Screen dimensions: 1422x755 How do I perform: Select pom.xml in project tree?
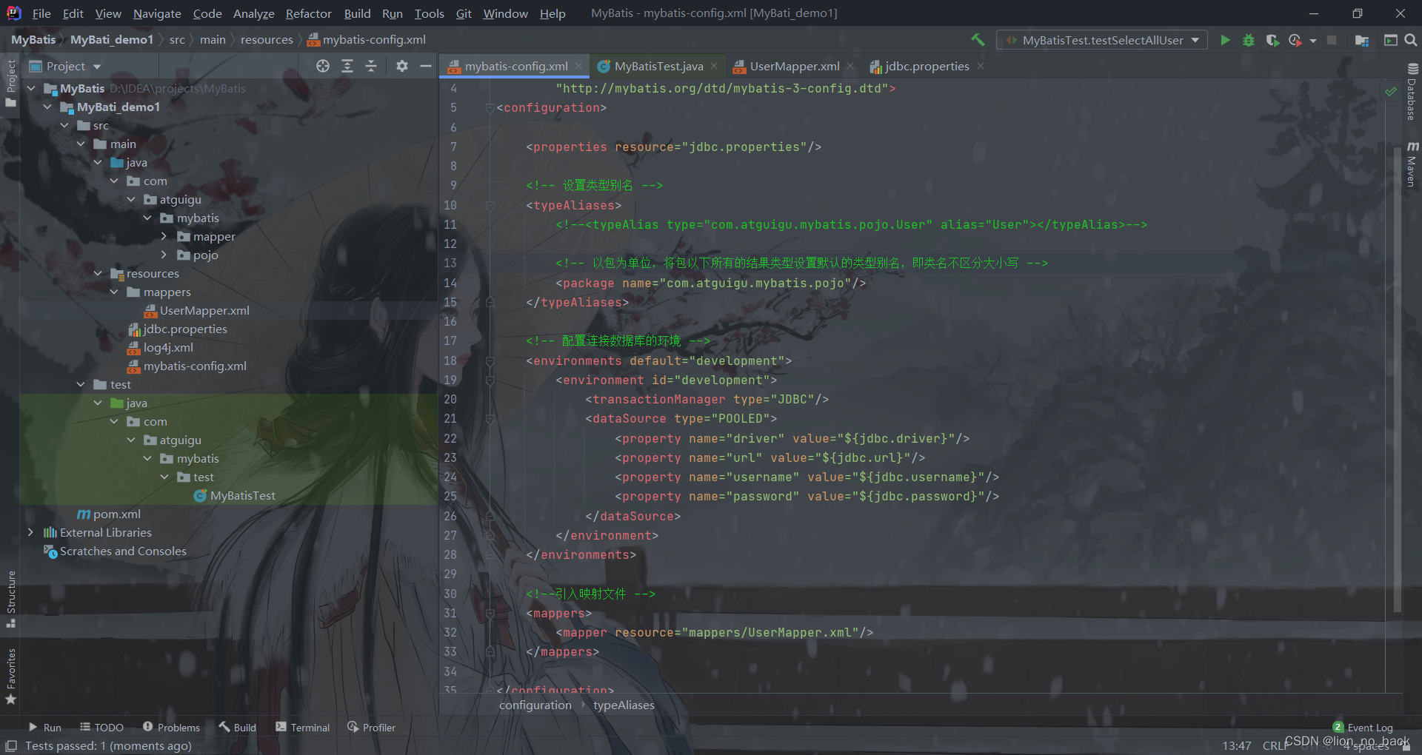coord(116,514)
